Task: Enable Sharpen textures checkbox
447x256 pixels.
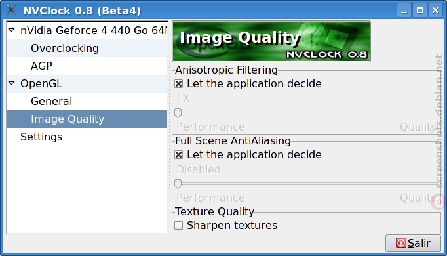Action: (179, 225)
